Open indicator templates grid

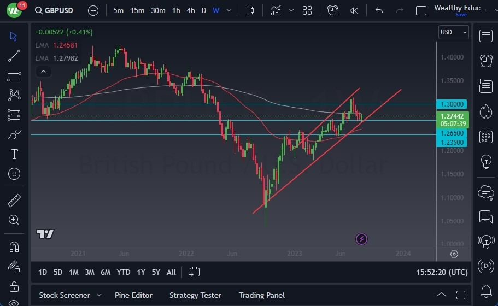[307, 10]
